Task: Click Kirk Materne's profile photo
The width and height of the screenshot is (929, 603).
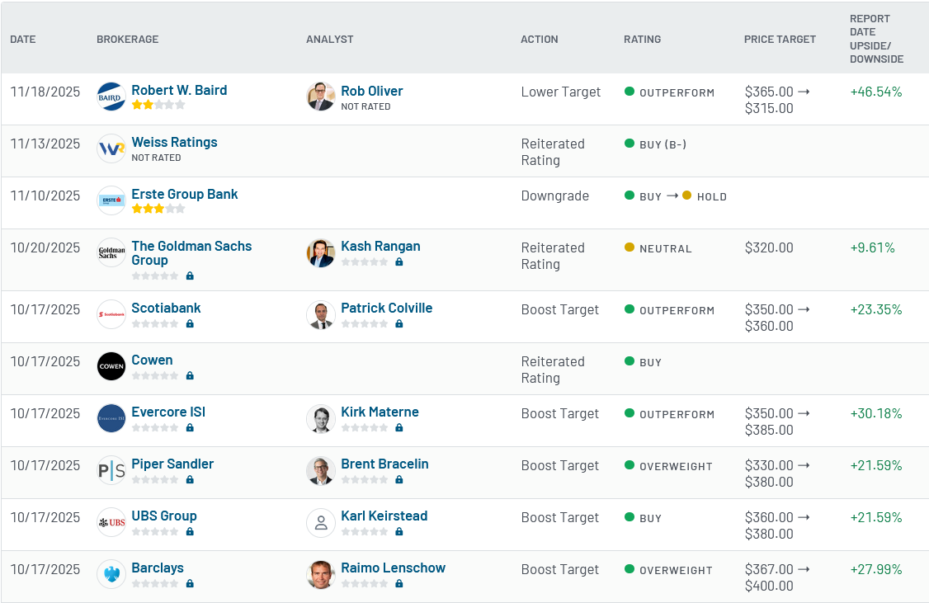Action: click(320, 418)
